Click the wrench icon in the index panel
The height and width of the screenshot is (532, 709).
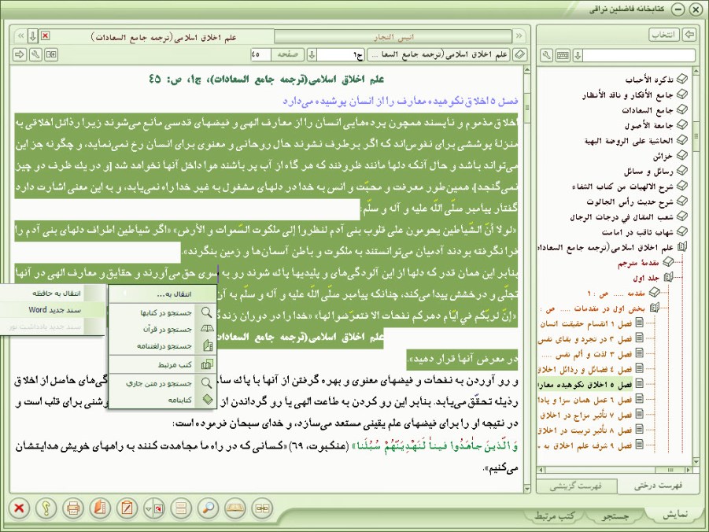(547, 56)
